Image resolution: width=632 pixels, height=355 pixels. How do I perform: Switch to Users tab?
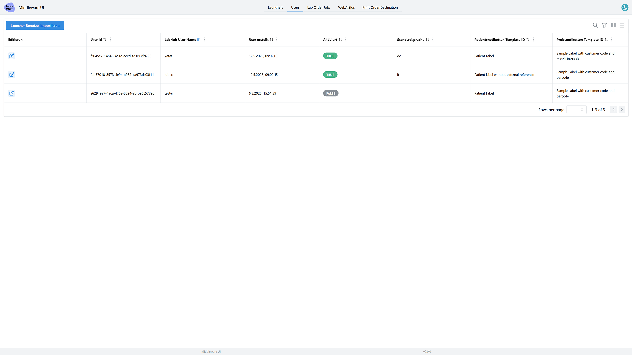tap(295, 7)
